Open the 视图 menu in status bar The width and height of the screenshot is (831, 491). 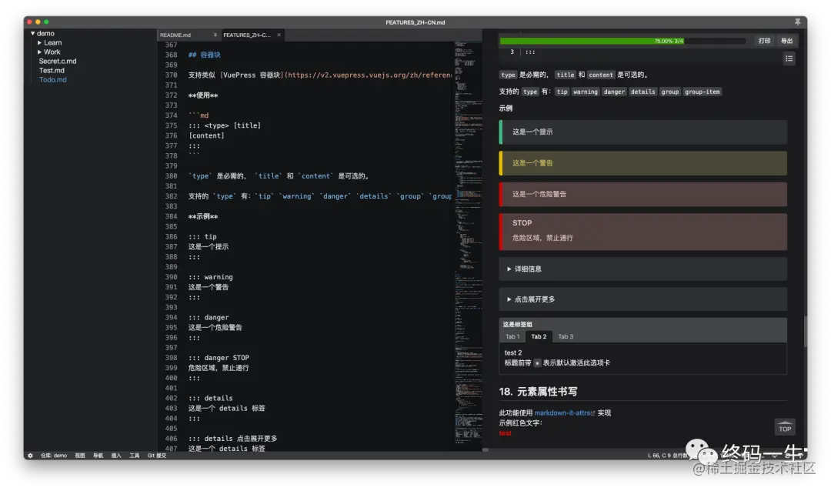[x=79, y=456]
